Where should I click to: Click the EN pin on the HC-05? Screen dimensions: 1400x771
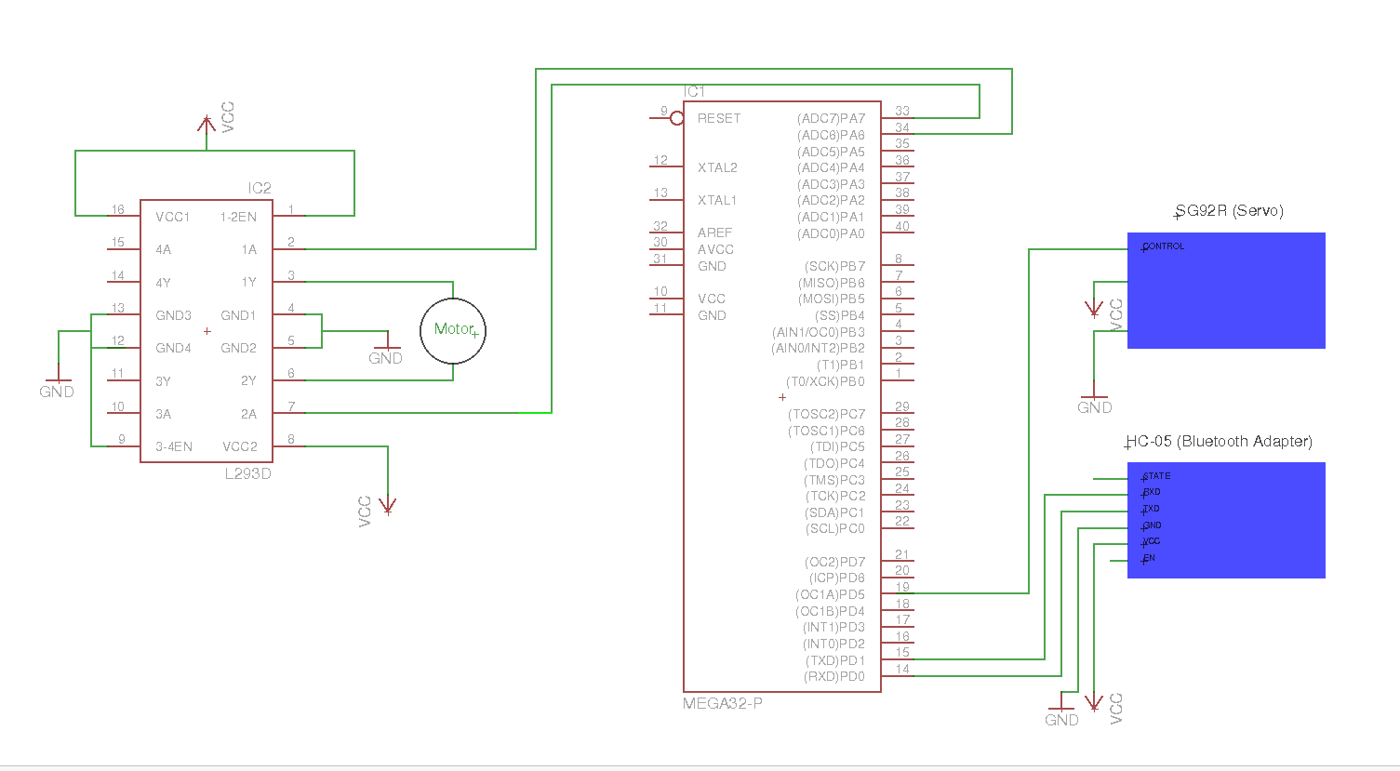pos(1150,559)
